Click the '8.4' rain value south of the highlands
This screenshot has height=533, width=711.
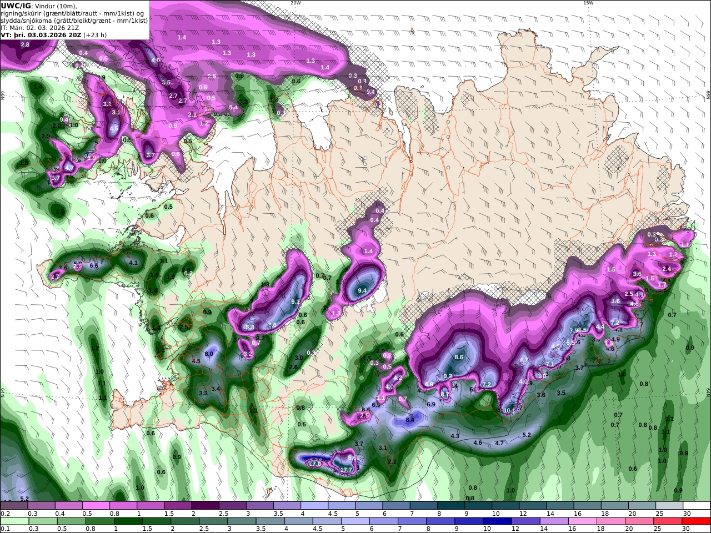tap(410, 420)
